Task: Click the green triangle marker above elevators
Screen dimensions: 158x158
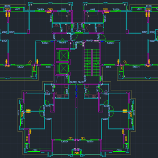Action: point(63,39)
